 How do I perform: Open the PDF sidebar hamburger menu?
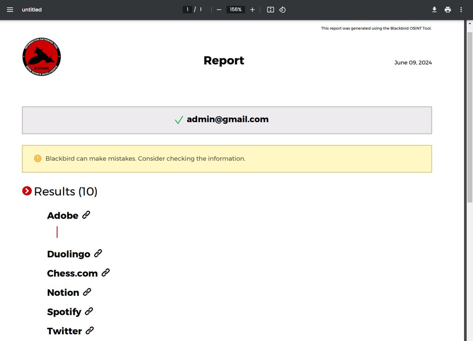point(10,9)
